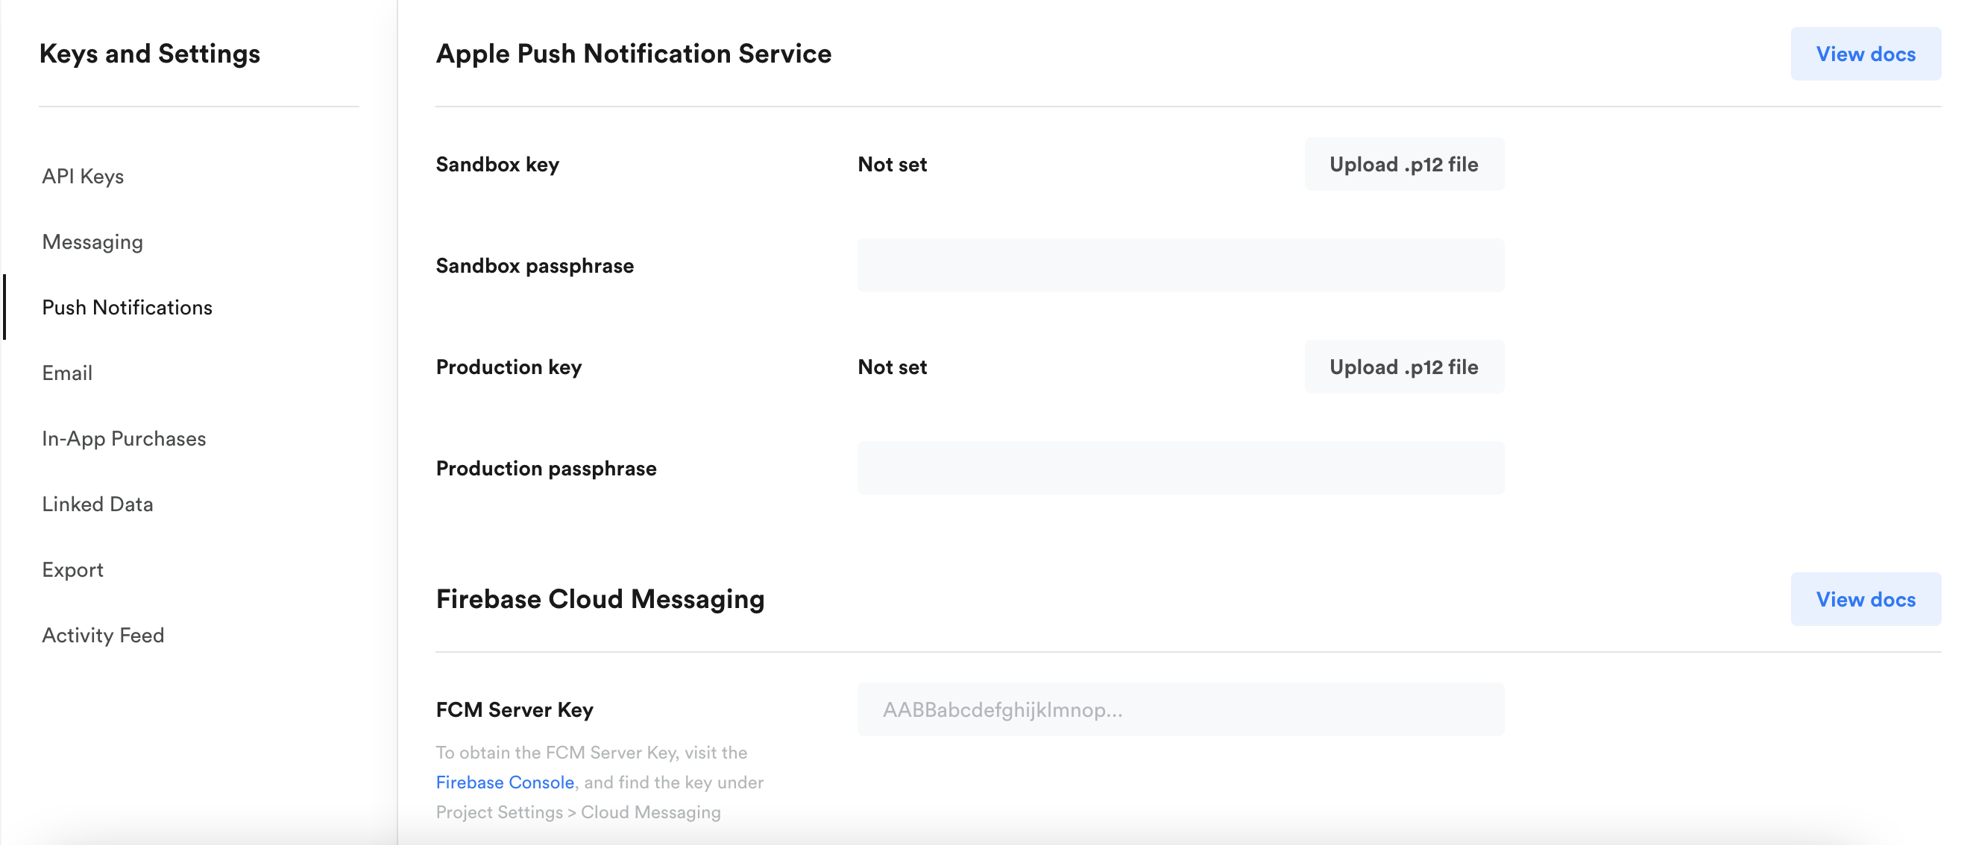The width and height of the screenshot is (1976, 845).
Task: Select Push Notifications in sidebar
Action: pyautogui.click(x=127, y=308)
